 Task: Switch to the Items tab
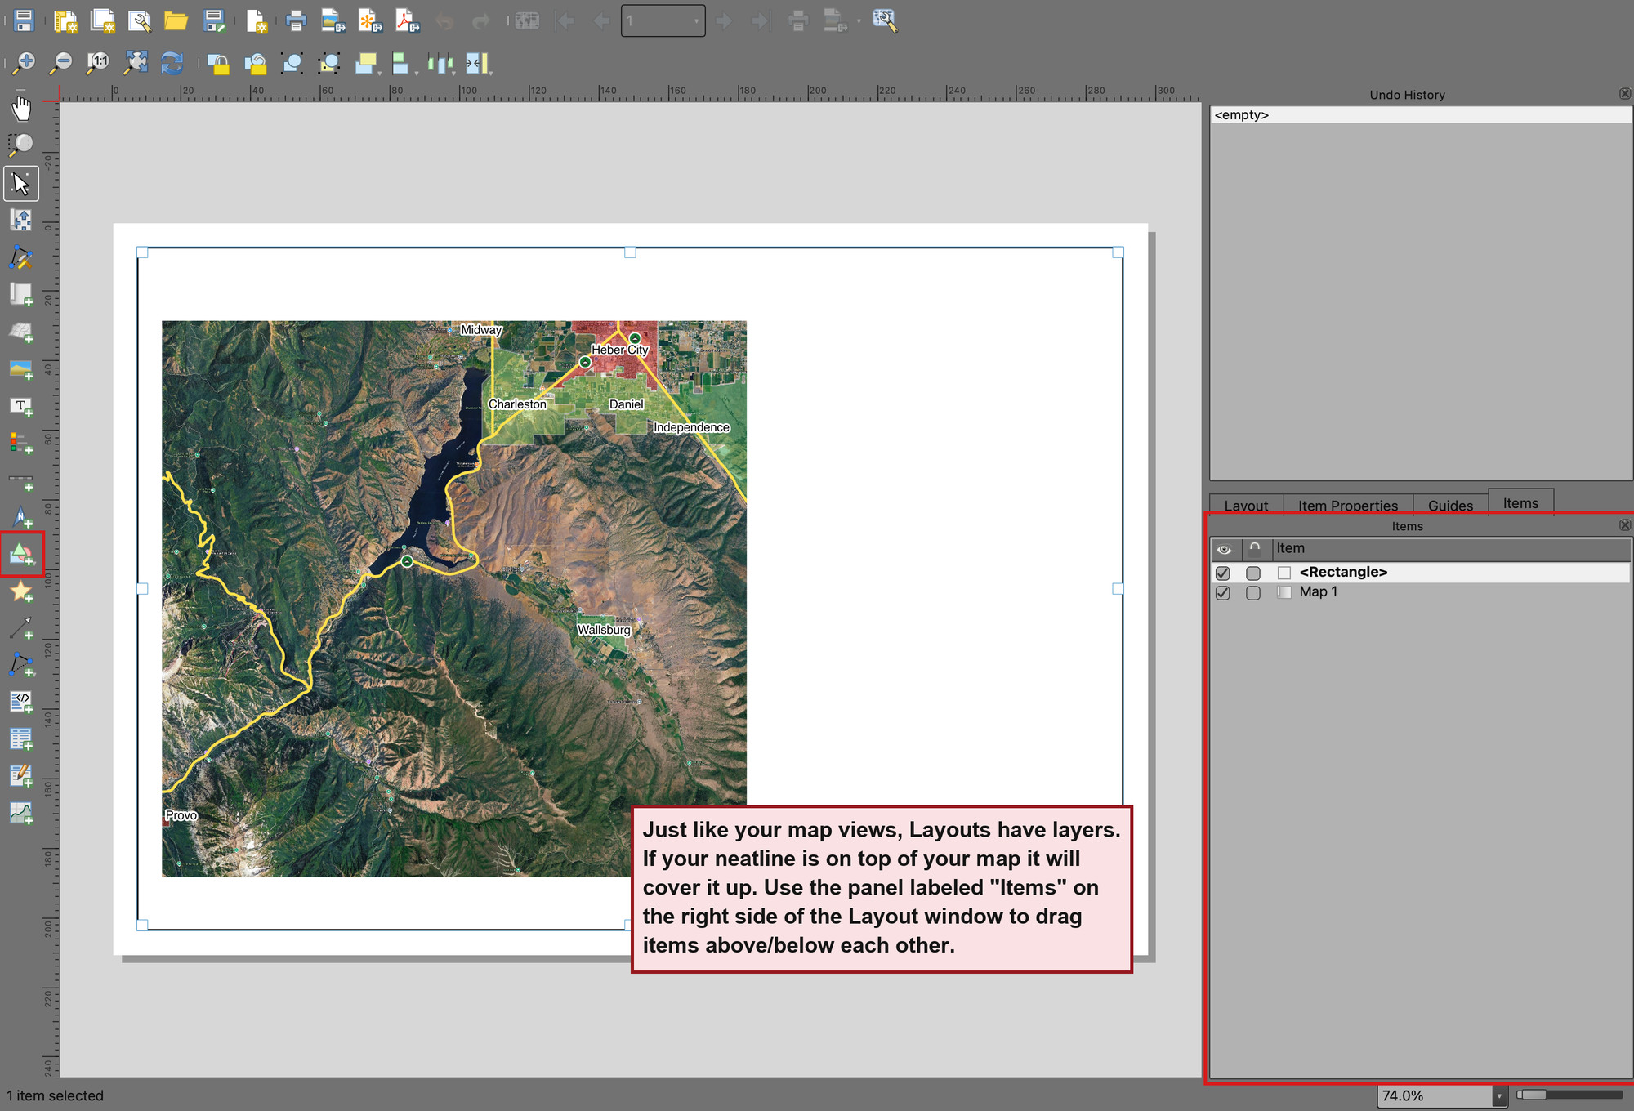(1520, 502)
